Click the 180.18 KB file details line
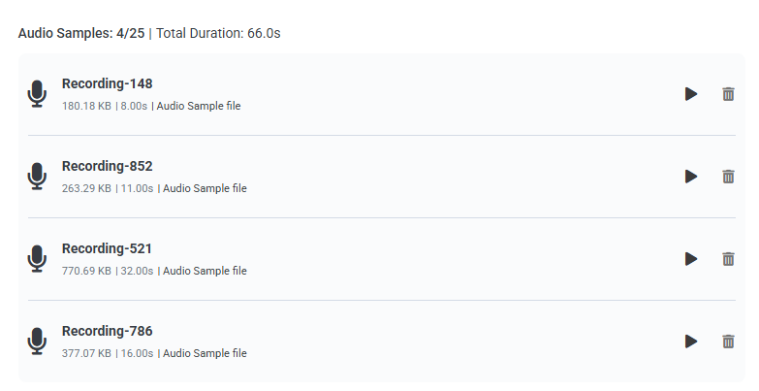759x391 pixels. [x=151, y=106]
